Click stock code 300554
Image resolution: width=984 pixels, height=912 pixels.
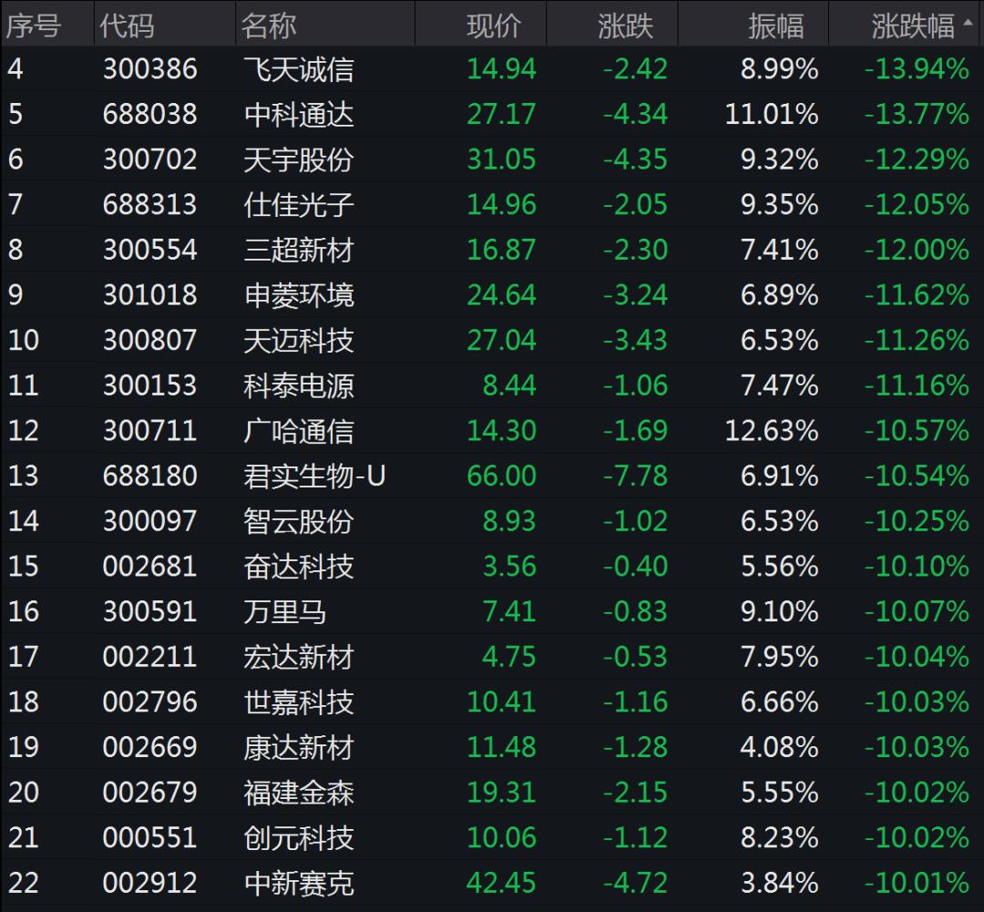pos(150,250)
